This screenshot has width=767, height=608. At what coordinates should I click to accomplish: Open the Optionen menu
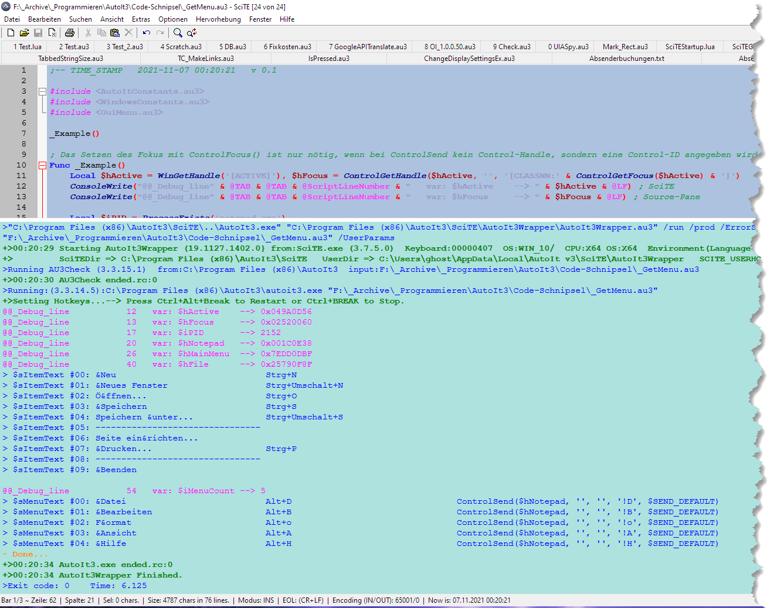(173, 19)
